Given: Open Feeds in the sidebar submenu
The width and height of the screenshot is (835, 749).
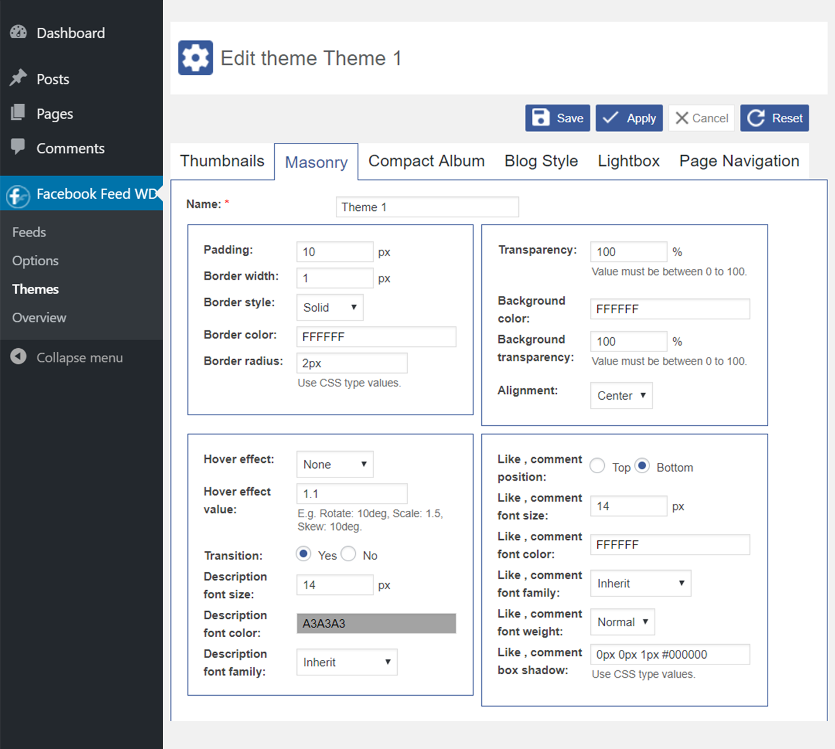Looking at the screenshot, I should tap(29, 232).
